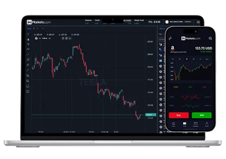Screen dimensions: 226x159
Task: Click the refresh icon beside the Chart tab
Action: click(x=34, y=29)
